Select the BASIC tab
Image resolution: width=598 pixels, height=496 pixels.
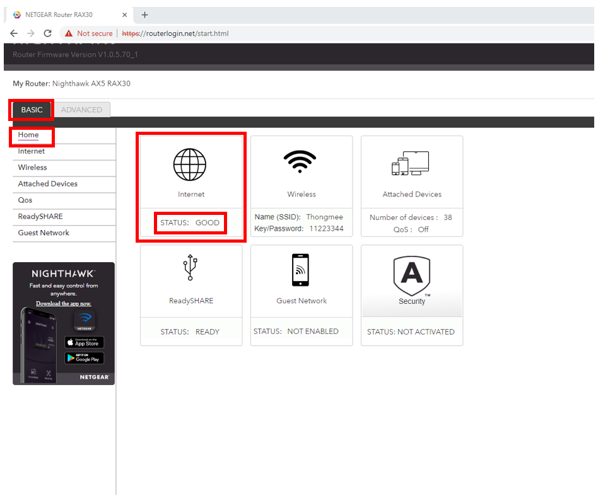[x=32, y=110]
